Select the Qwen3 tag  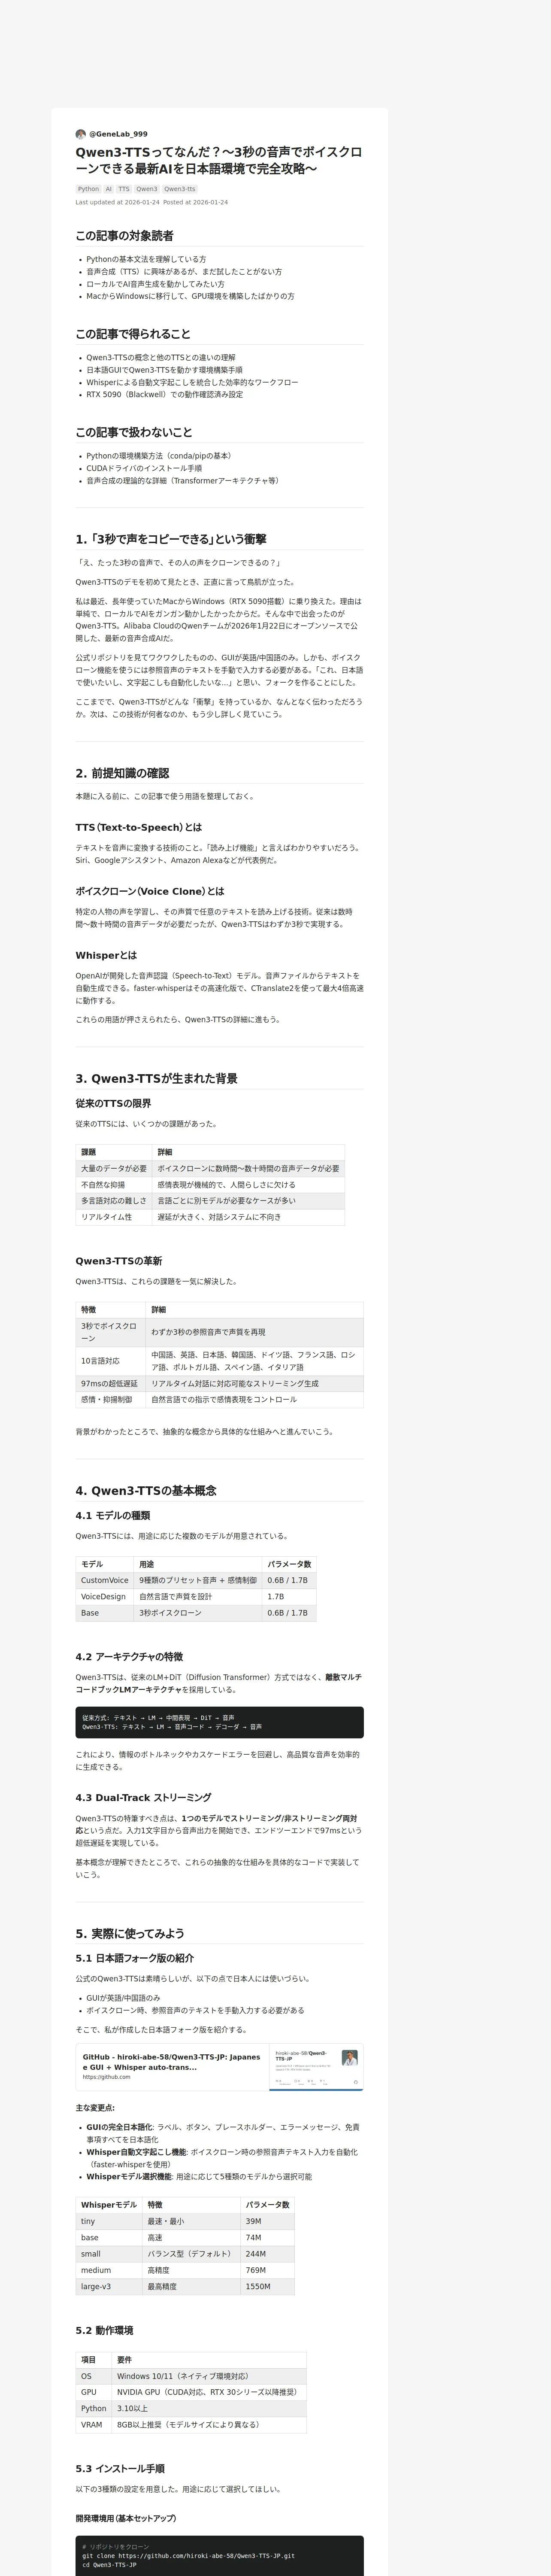pyautogui.click(x=147, y=189)
